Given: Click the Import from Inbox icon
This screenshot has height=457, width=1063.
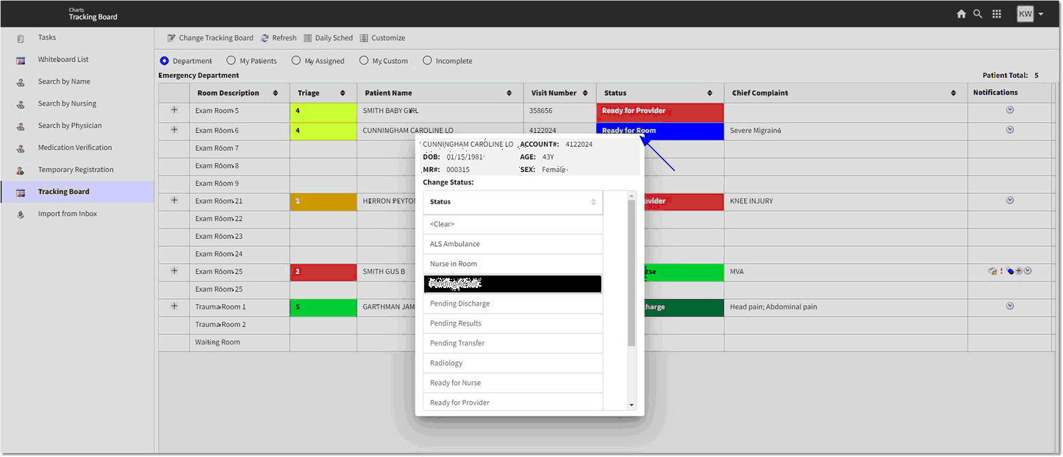Looking at the screenshot, I should [x=21, y=215].
